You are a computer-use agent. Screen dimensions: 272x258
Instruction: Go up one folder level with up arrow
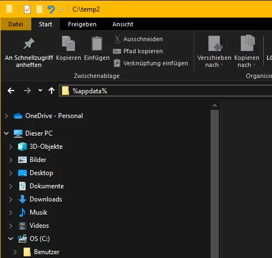pos(52,91)
